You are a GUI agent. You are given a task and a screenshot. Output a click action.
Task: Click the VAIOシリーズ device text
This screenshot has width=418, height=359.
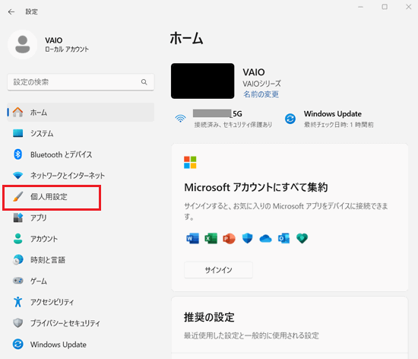[261, 84]
